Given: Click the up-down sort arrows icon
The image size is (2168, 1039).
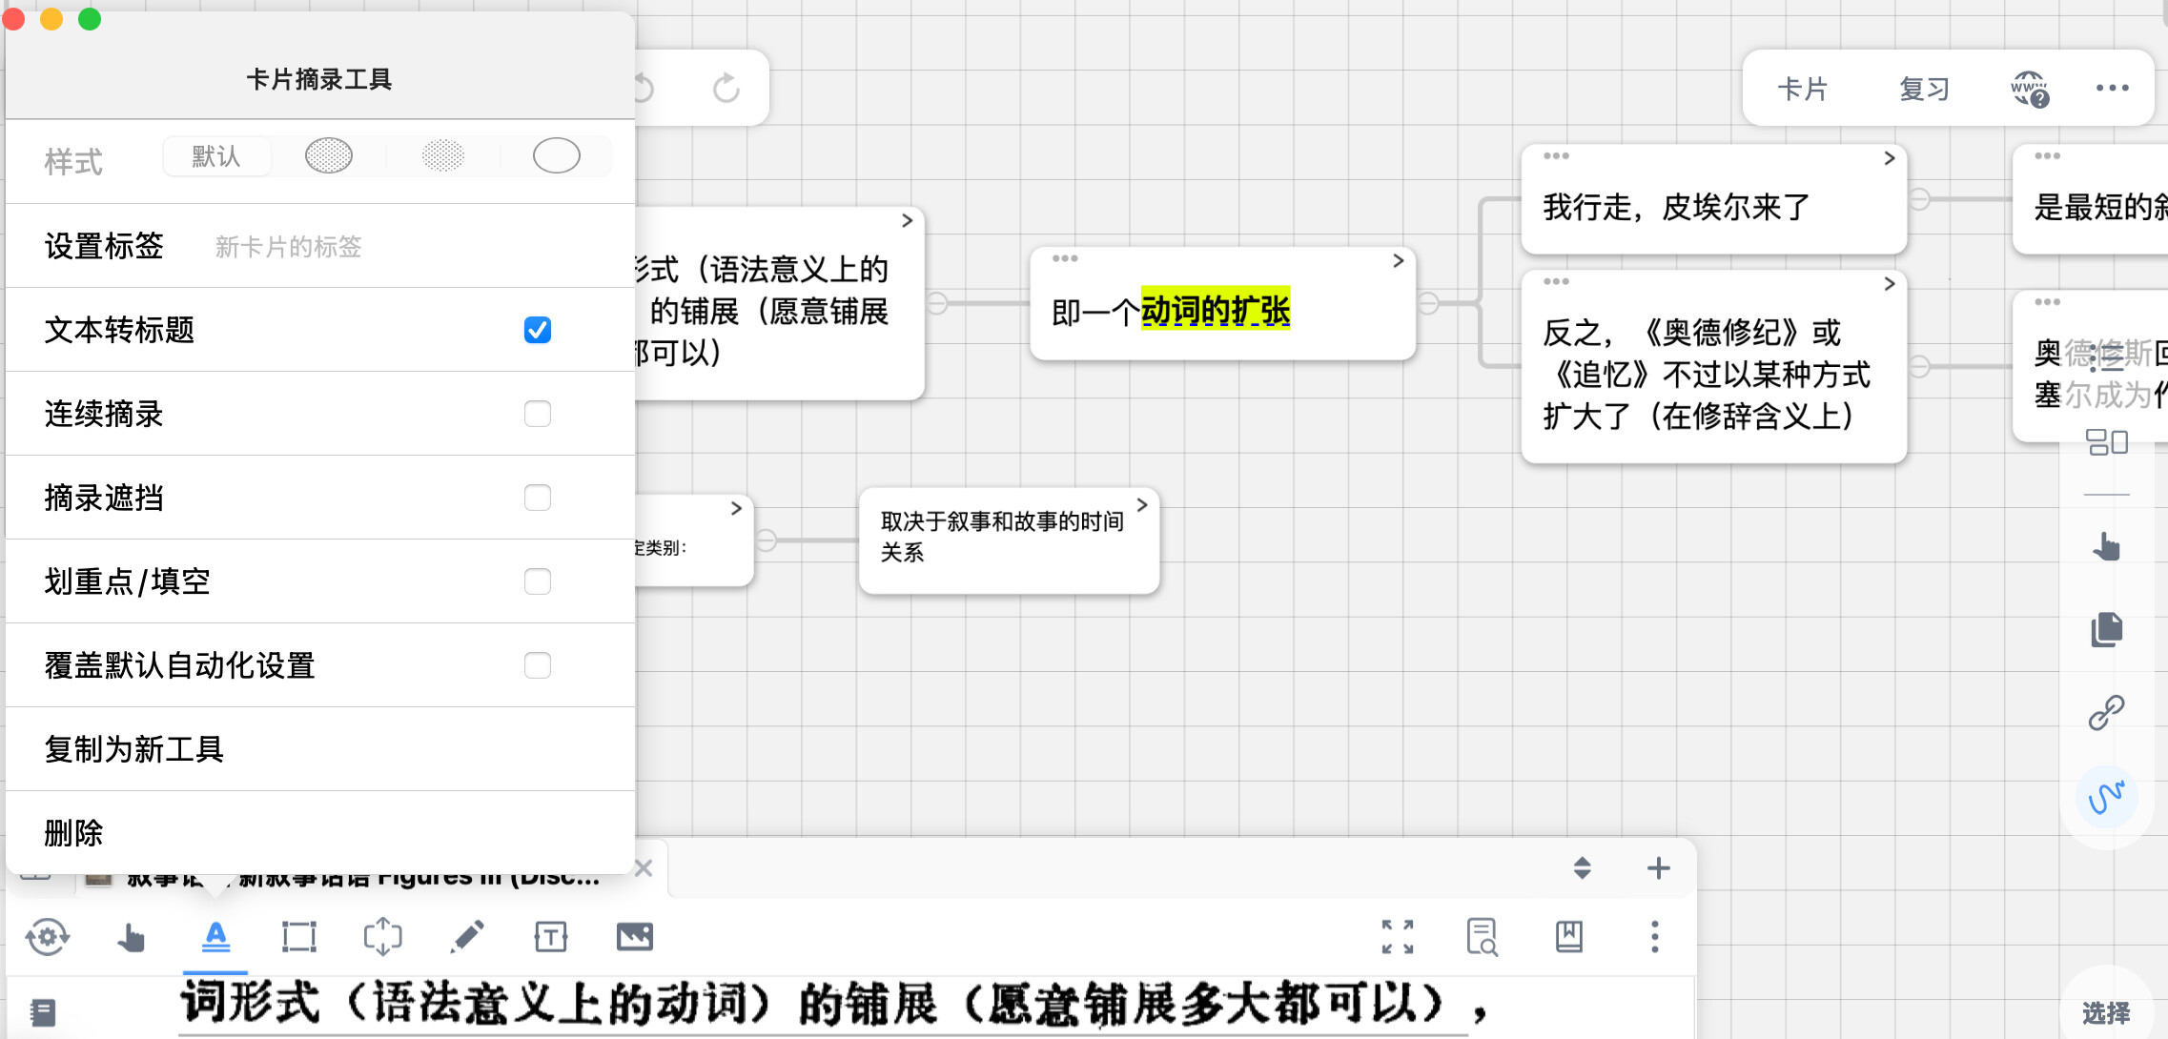Looking at the screenshot, I should pyautogui.click(x=1583, y=868).
